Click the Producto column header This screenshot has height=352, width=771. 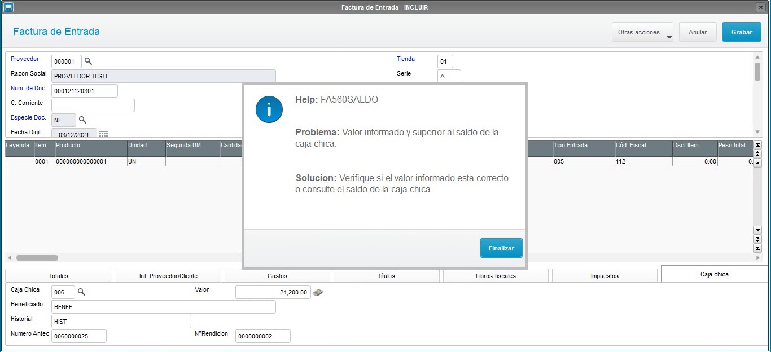pos(91,148)
